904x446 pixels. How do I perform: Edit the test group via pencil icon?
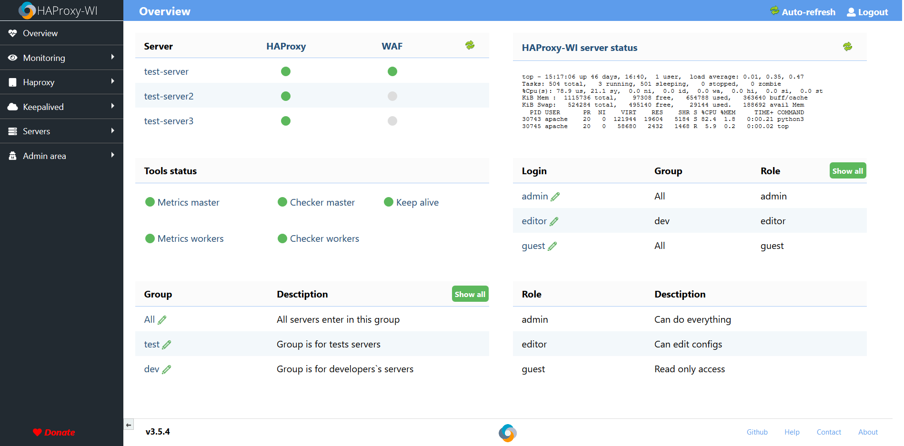[167, 345]
